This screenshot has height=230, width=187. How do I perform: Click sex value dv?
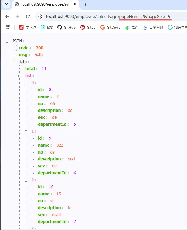click(54, 166)
